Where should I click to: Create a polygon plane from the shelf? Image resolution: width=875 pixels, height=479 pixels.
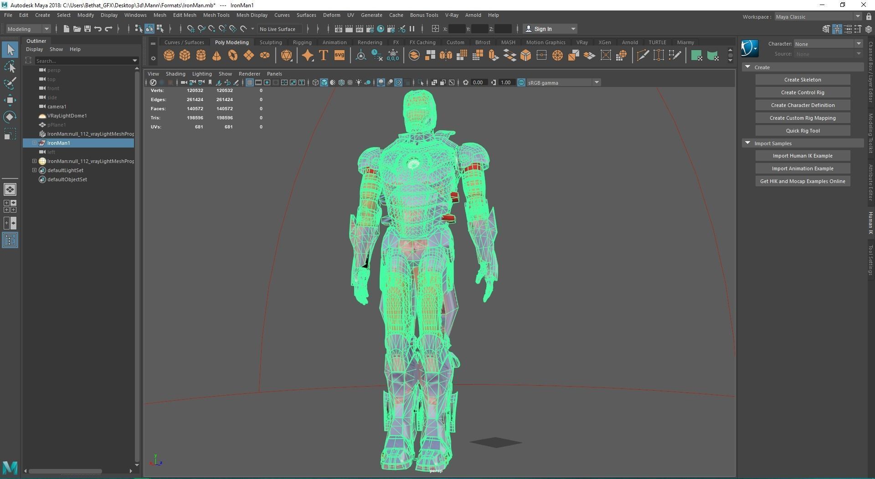point(248,56)
